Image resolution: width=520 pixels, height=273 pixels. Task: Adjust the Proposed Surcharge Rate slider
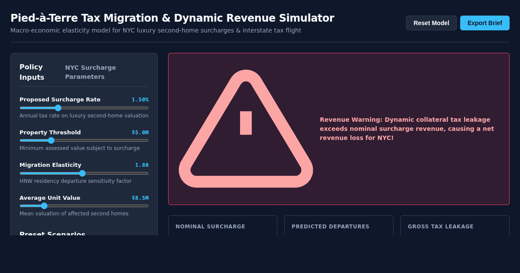[x=84, y=108]
